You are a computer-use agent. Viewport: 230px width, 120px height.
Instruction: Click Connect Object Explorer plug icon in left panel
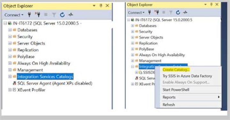(29, 15)
